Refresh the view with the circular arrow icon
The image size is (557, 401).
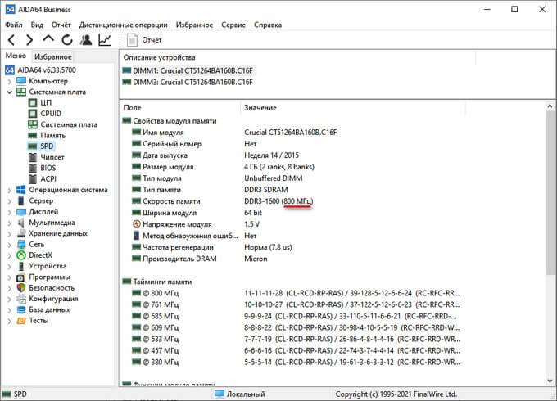click(67, 40)
